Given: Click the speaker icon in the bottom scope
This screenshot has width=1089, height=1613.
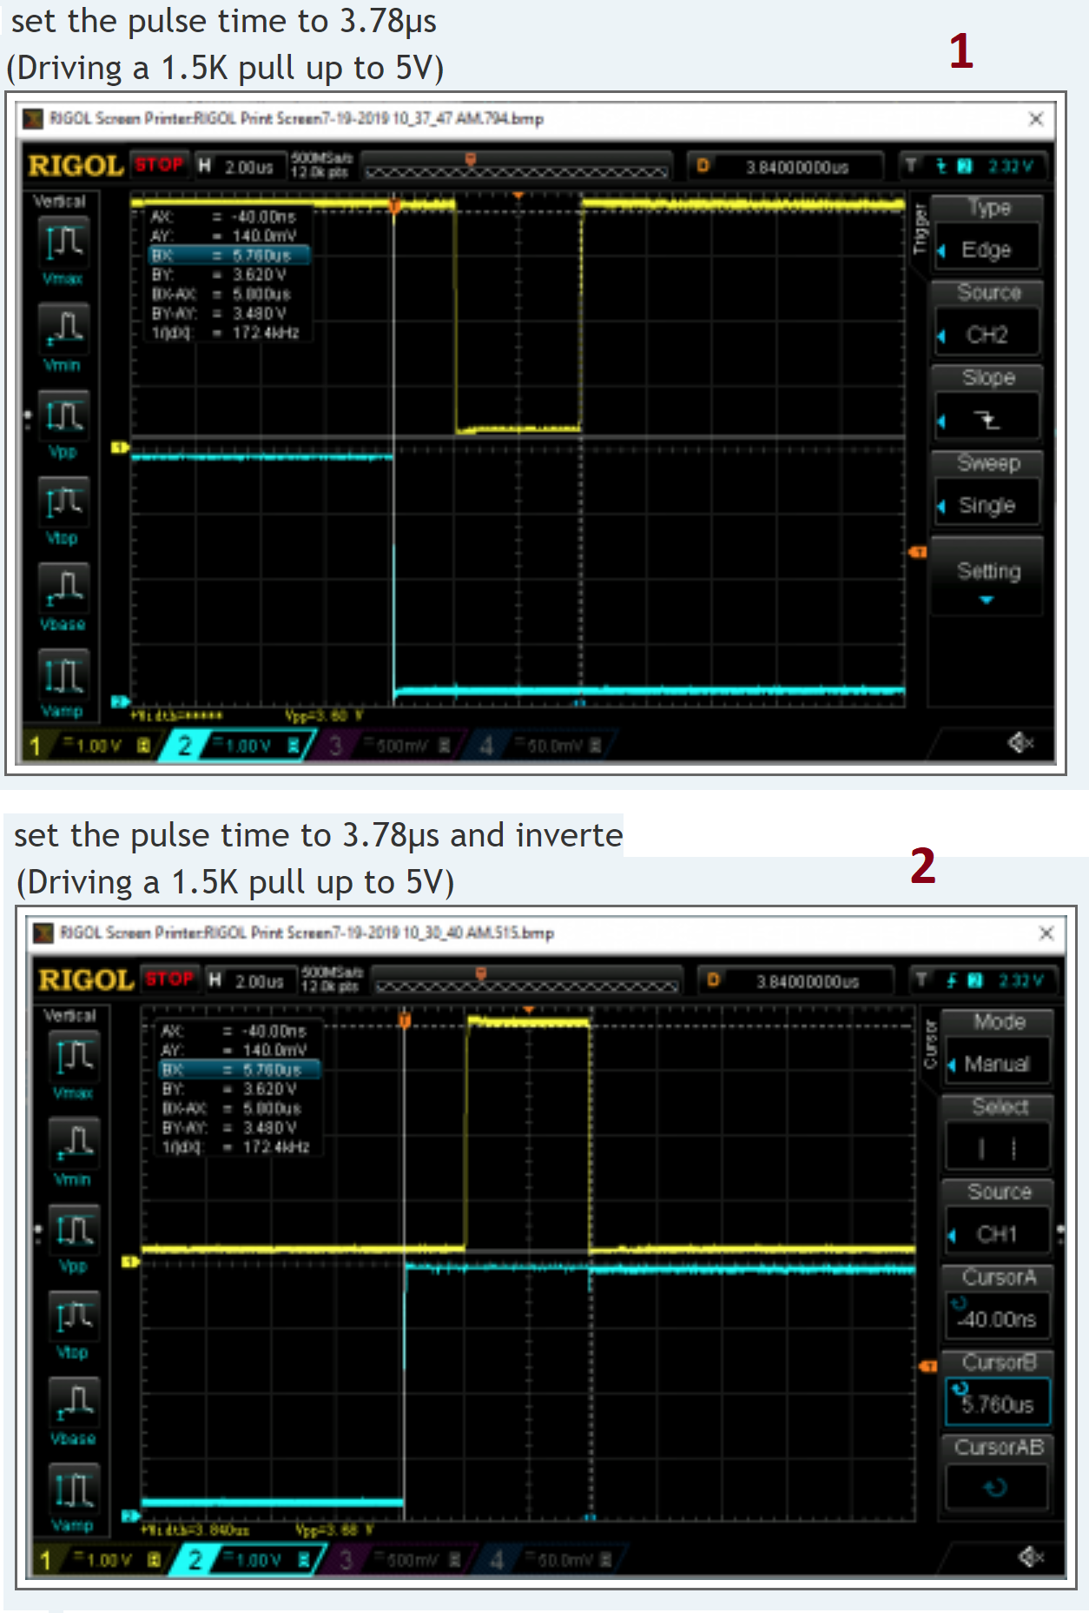Looking at the screenshot, I should [1030, 1557].
